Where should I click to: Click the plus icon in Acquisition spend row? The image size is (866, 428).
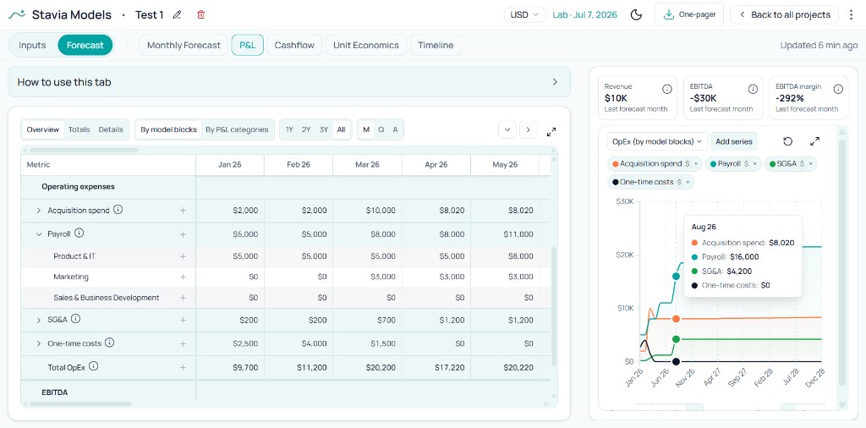pyautogui.click(x=183, y=211)
